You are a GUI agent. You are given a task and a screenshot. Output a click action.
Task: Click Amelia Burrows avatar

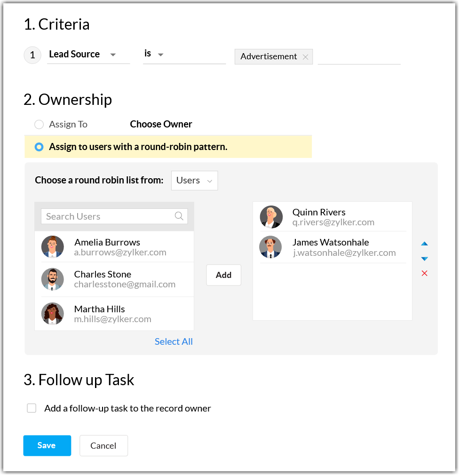[52, 246]
